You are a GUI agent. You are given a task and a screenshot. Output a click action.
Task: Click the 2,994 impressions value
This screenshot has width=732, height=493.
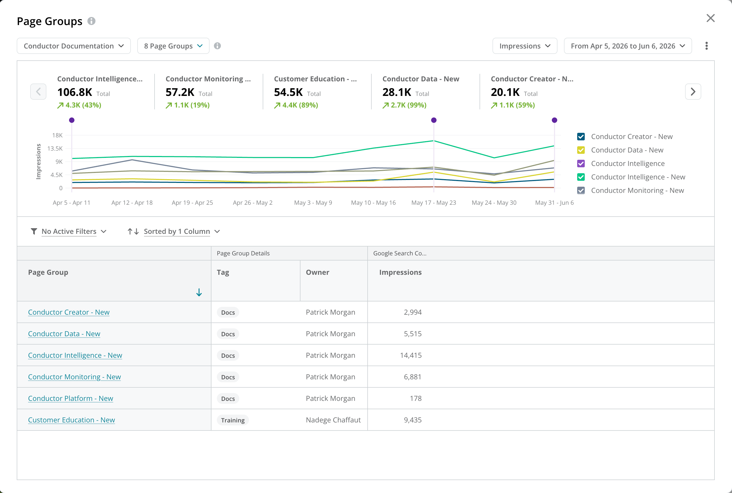pyautogui.click(x=413, y=312)
